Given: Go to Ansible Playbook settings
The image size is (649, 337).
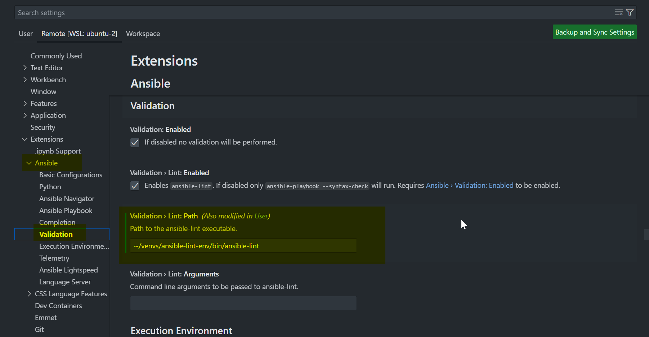Looking at the screenshot, I should (66, 210).
